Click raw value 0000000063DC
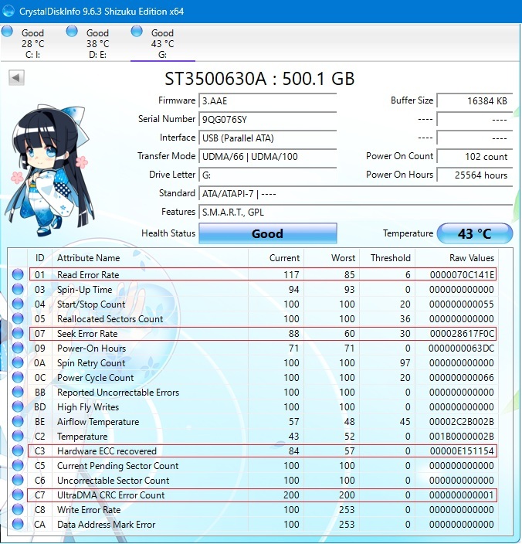522x544 pixels. tap(461, 348)
